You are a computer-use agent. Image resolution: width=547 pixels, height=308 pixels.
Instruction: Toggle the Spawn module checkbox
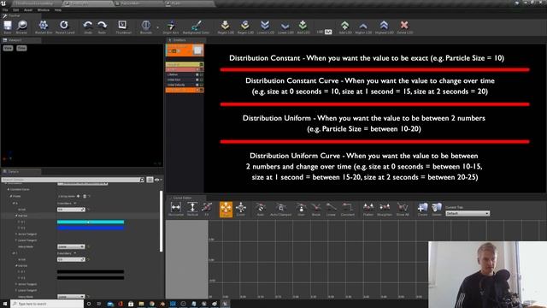197,69
